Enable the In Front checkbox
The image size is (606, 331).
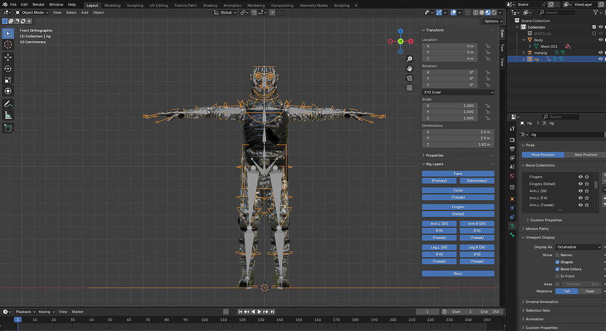click(x=557, y=276)
